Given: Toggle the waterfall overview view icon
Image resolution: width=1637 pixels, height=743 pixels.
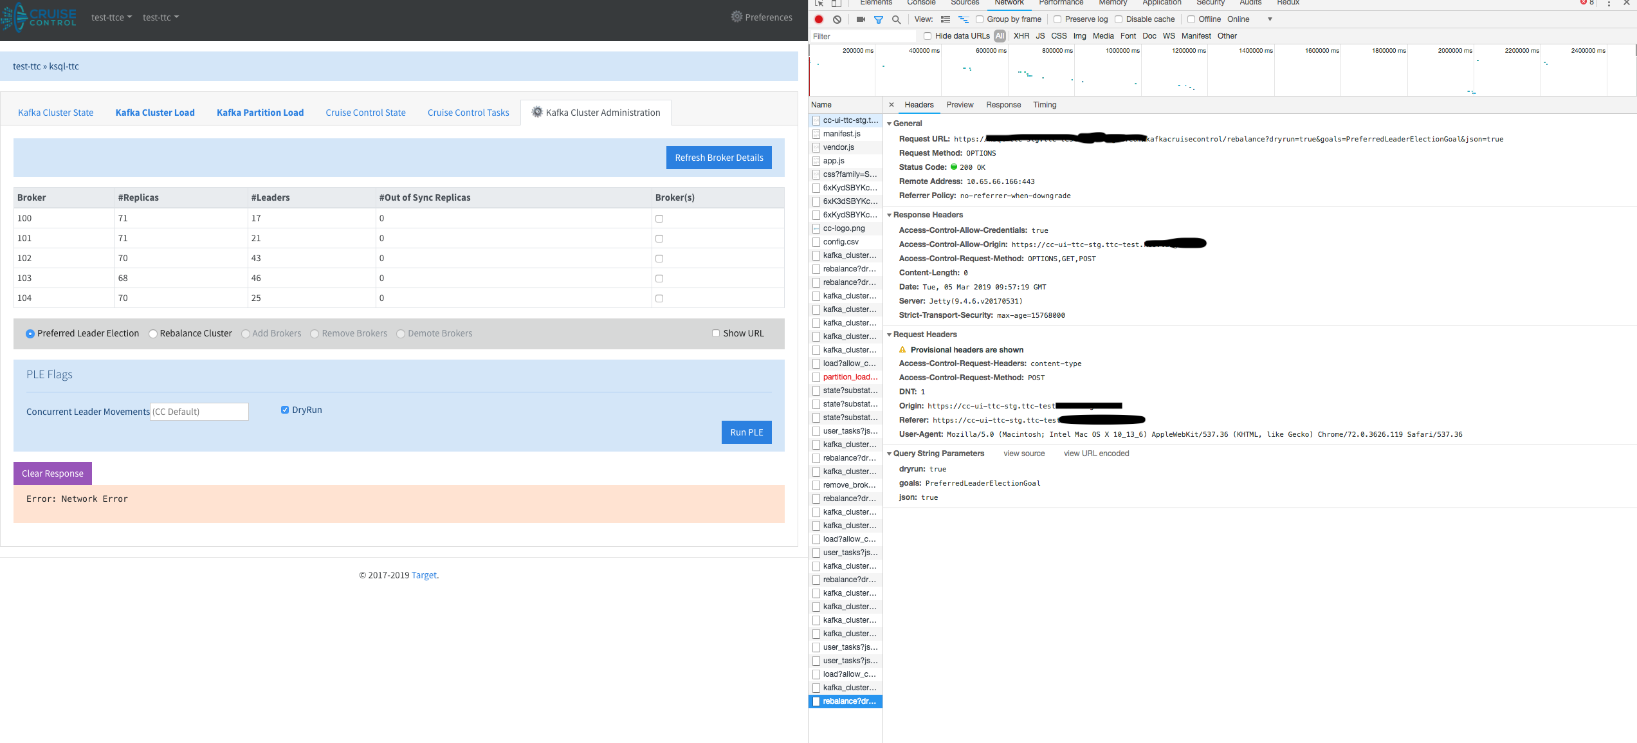Looking at the screenshot, I should [x=963, y=19].
